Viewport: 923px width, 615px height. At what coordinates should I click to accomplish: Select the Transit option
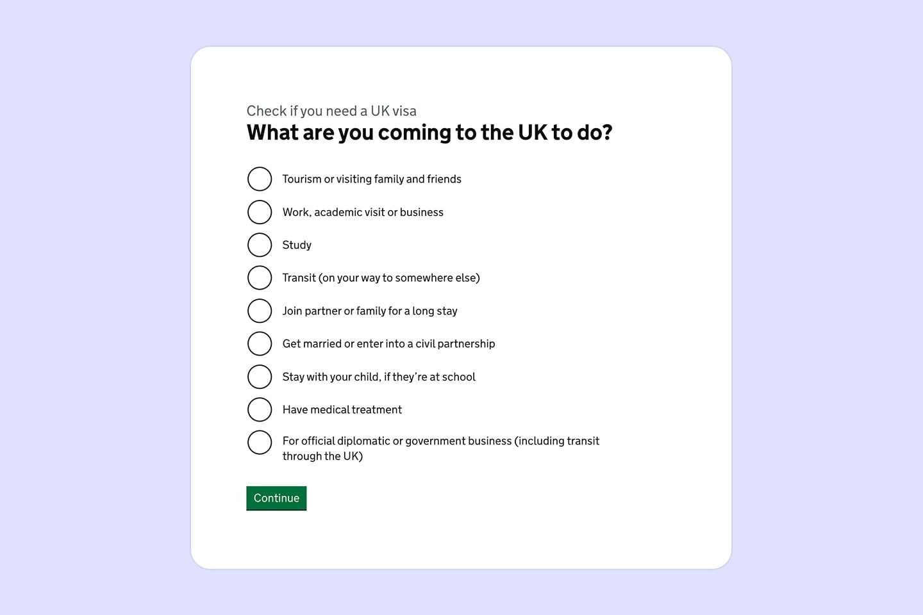pyautogui.click(x=260, y=277)
